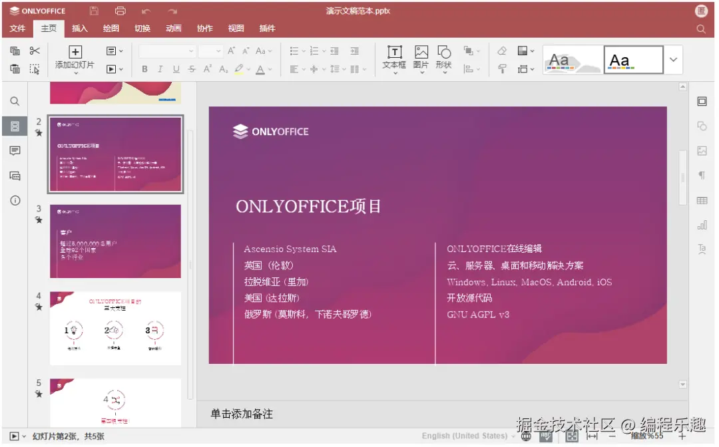This screenshot has width=719, height=447.
Task: Open the font name combo box
Action: click(167, 51)
